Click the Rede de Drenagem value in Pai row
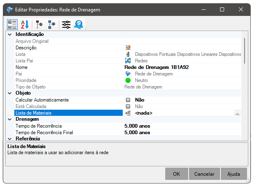254x188 pixels. 154,74
